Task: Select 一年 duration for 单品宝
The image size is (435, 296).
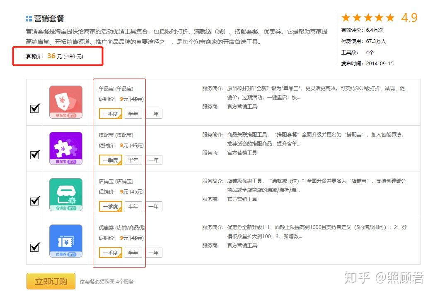Action: (154, 114)
